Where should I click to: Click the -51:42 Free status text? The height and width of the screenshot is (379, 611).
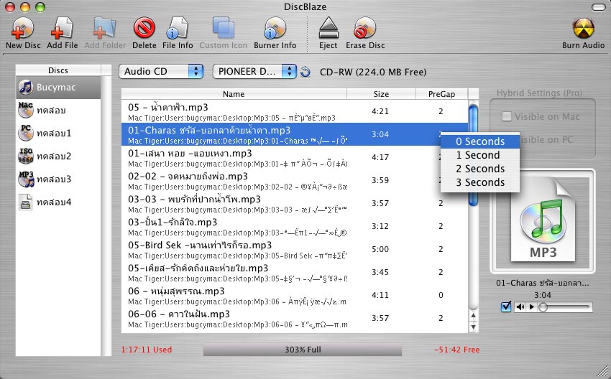tap(456, 350)
